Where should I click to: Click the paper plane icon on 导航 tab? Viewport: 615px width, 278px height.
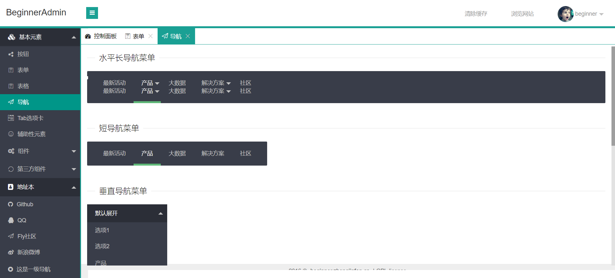coord(165,36)
